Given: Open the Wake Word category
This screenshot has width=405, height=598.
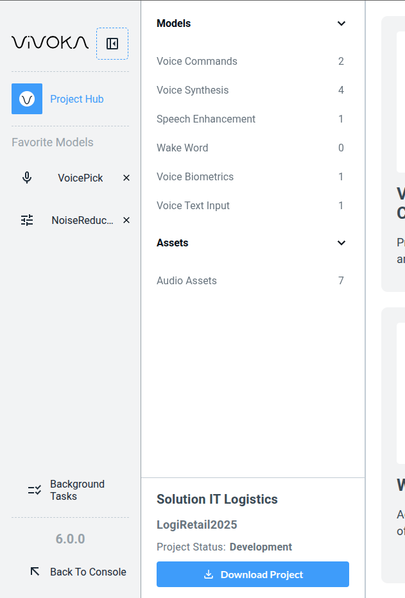Looking at the screenshot, I should [182, 148].
